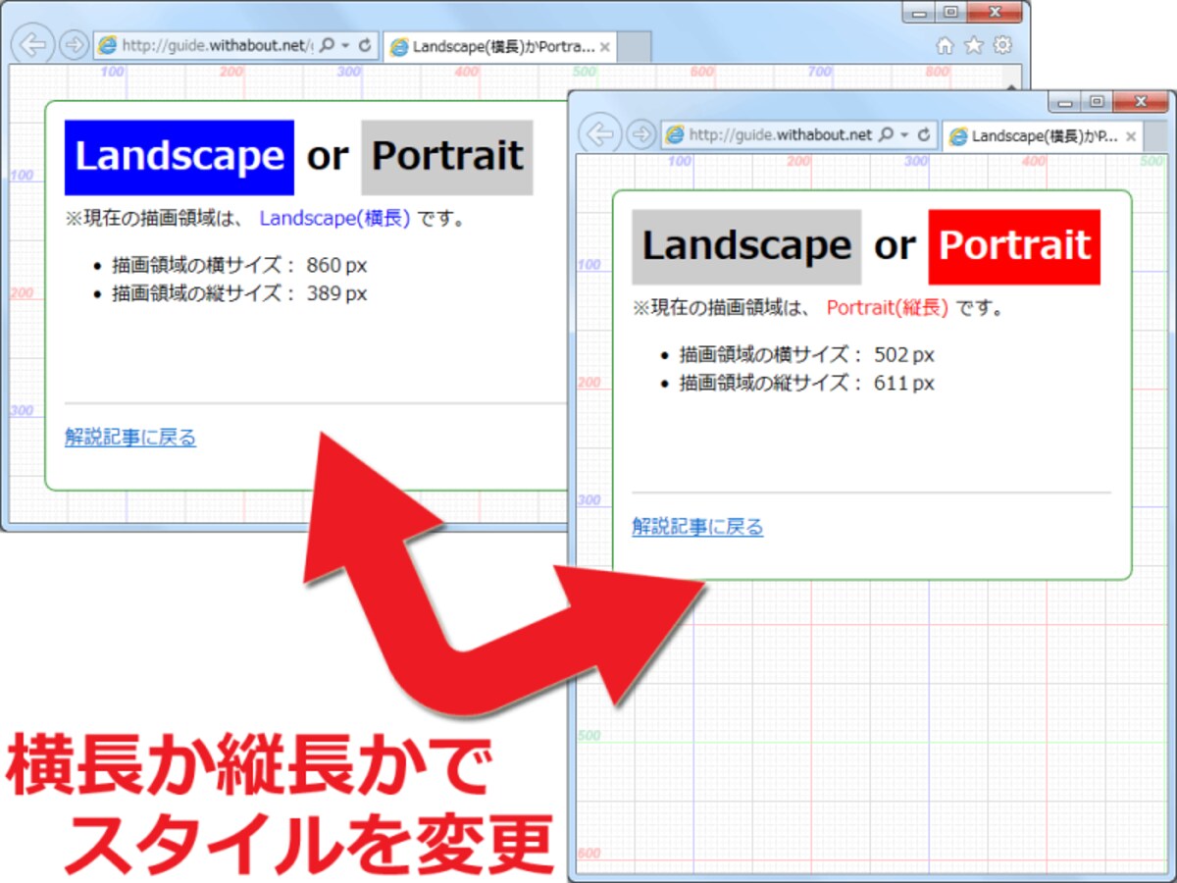Click the gray Portrait label in rear window
The height and width of the screenshot is (883, 1177).
click(x=447, y=157)
